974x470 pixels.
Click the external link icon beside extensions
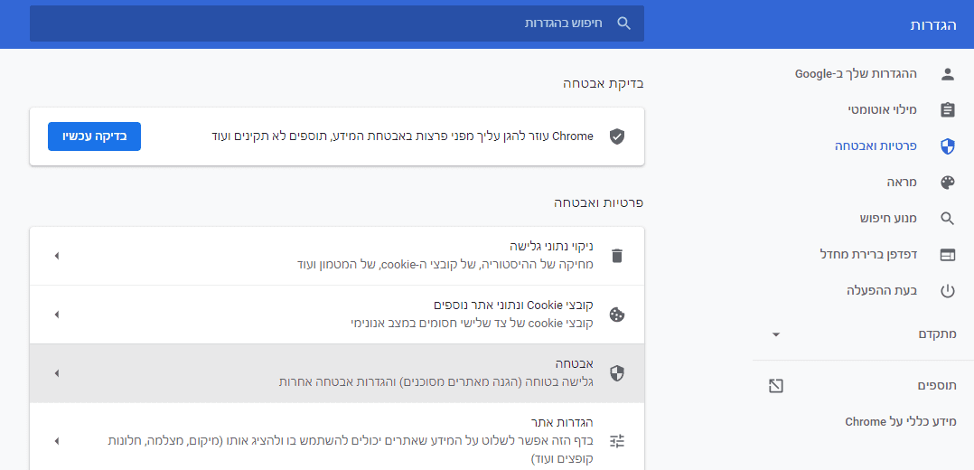(x=775, y=386)
